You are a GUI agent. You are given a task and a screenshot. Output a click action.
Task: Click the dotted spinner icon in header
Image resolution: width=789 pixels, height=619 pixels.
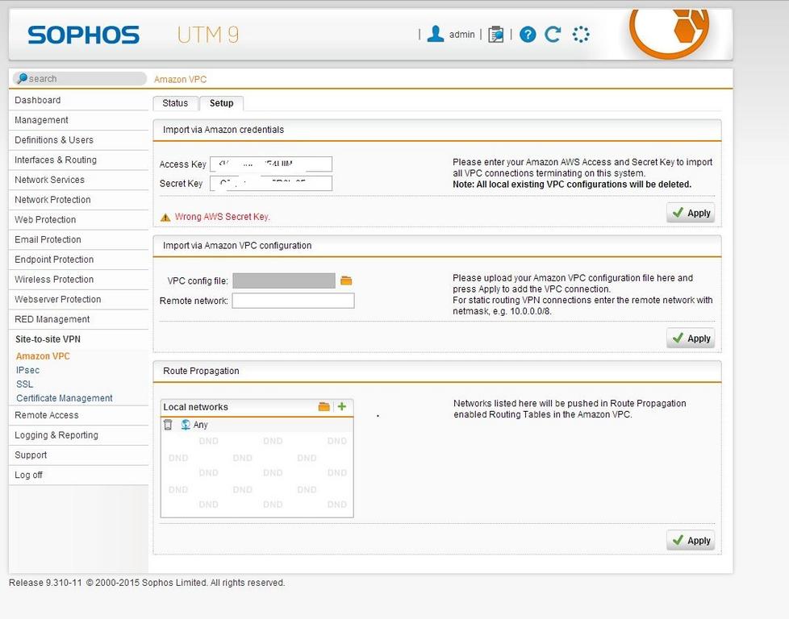click(581, 35)
